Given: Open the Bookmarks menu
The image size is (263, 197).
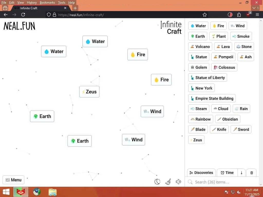Looking at the screenshot, I should [47, 3].
